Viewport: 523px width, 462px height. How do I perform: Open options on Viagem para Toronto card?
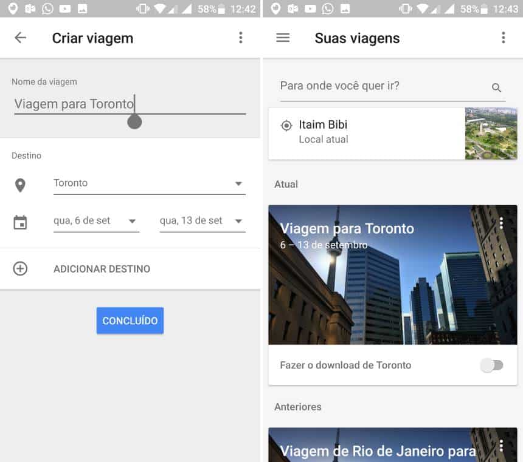point(501,223)
